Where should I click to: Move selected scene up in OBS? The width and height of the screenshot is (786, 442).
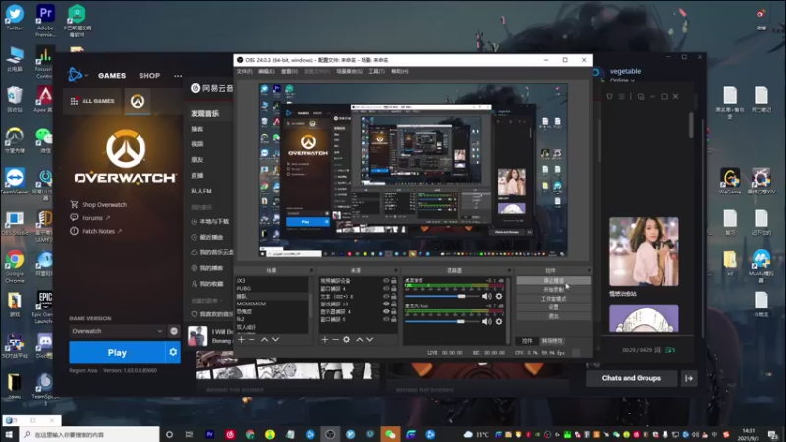[264, 339]
